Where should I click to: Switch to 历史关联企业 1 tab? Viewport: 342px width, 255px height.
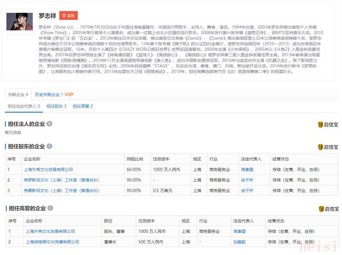(49, 95)
